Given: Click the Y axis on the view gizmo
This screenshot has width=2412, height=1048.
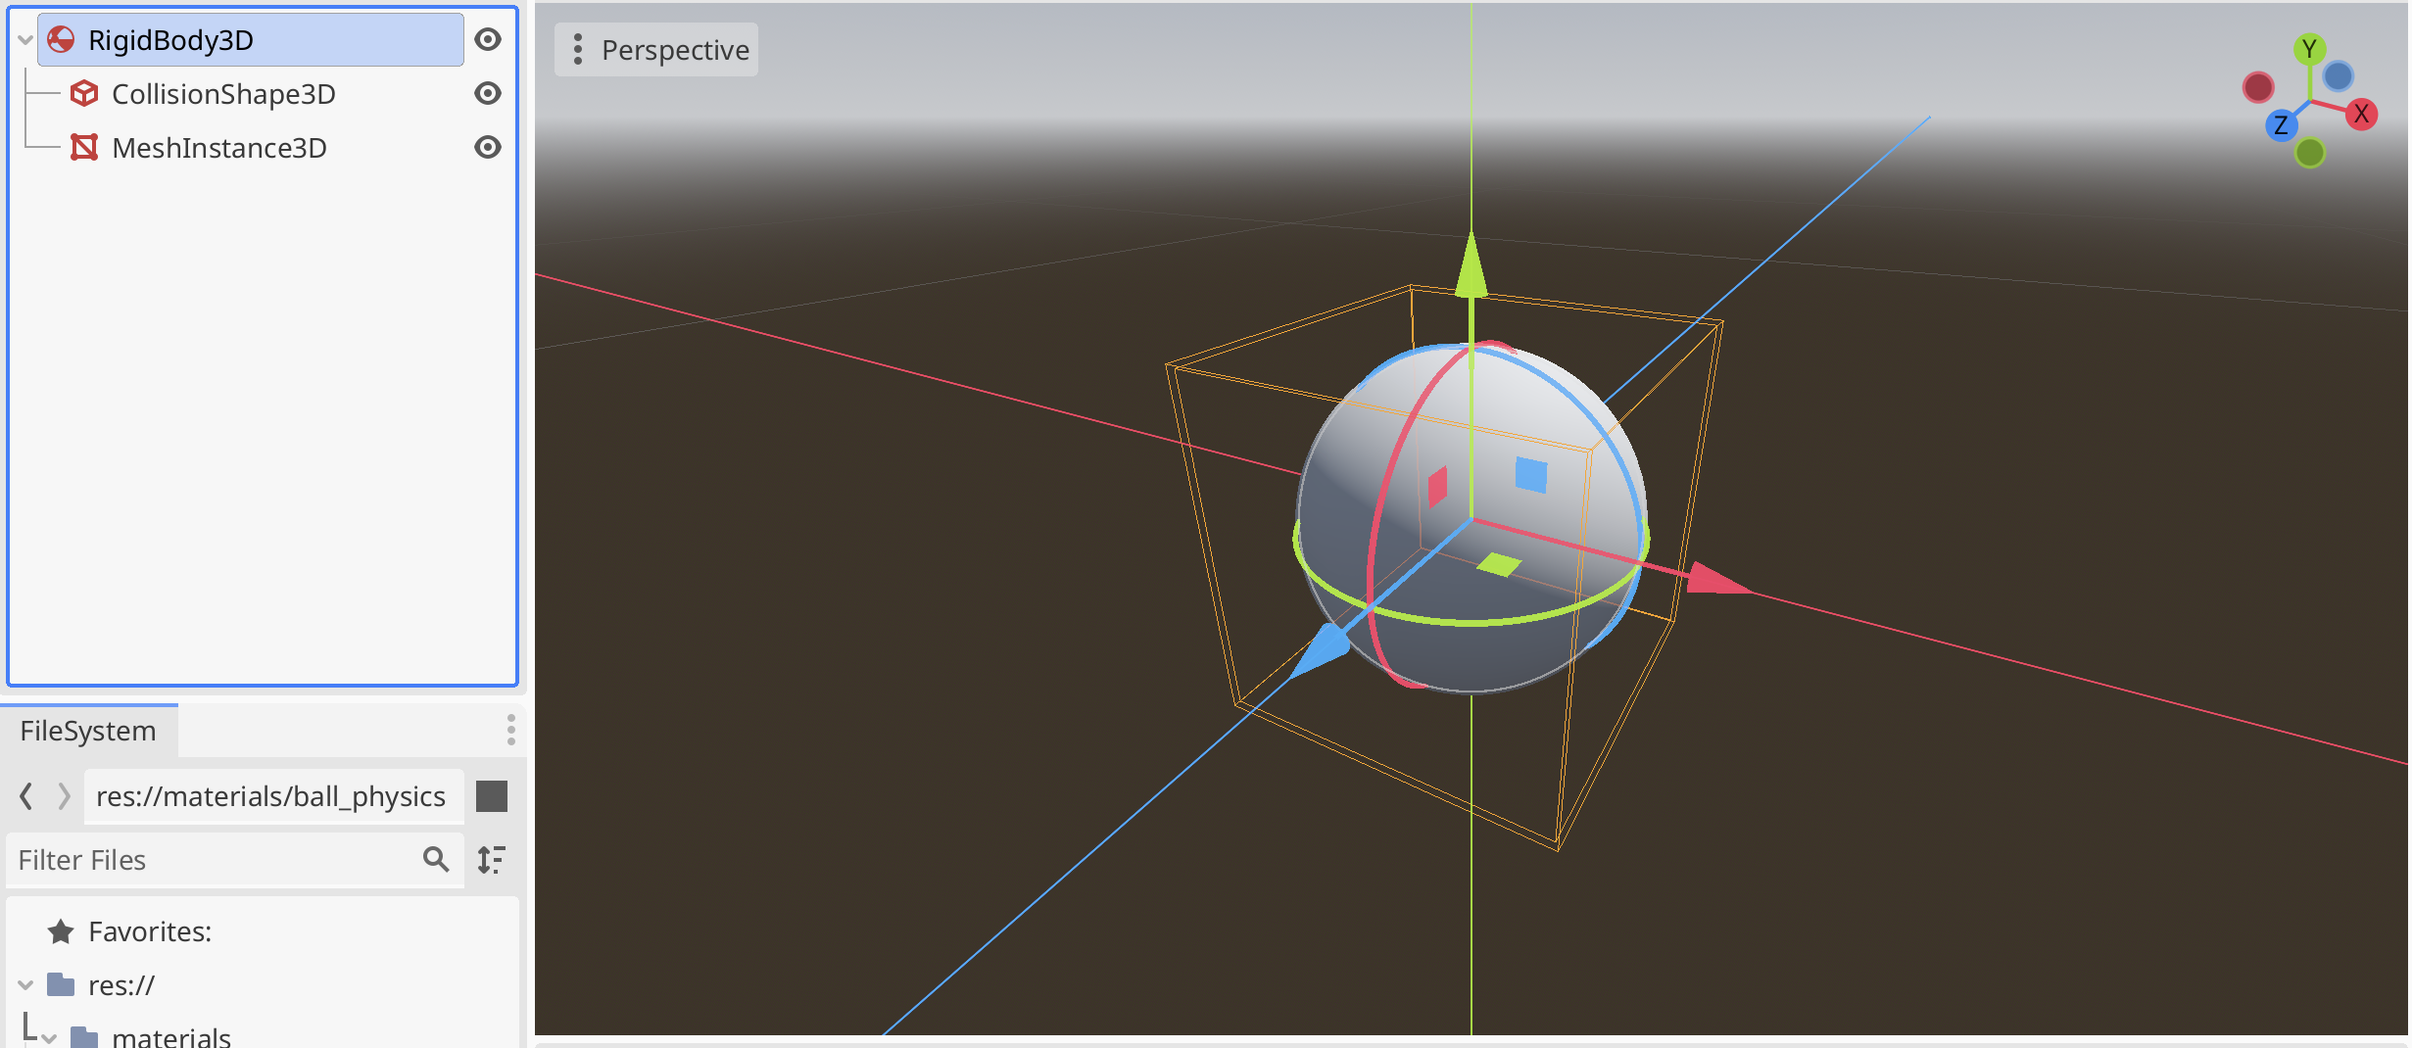Looking at the screenshot, I should point(2309,49).
